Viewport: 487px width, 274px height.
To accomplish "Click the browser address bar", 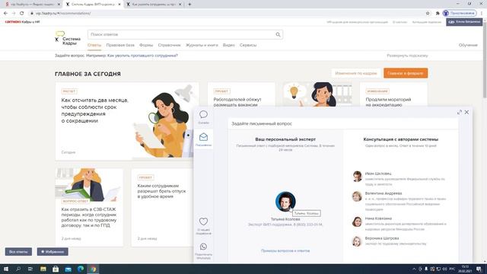I will (x=227, y=13).
